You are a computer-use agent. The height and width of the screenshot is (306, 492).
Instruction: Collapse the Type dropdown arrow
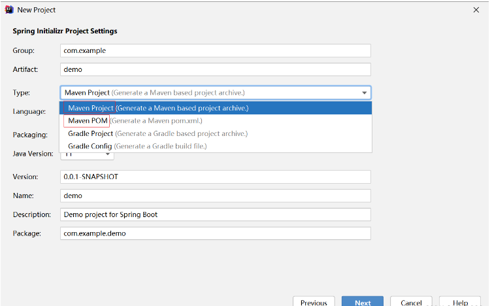tap(364, 93)
